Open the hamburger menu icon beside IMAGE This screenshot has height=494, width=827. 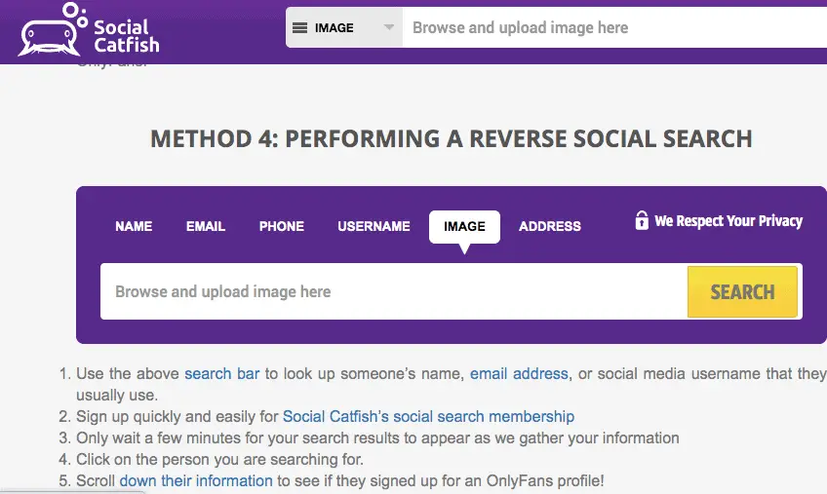[x=299, y=28]
